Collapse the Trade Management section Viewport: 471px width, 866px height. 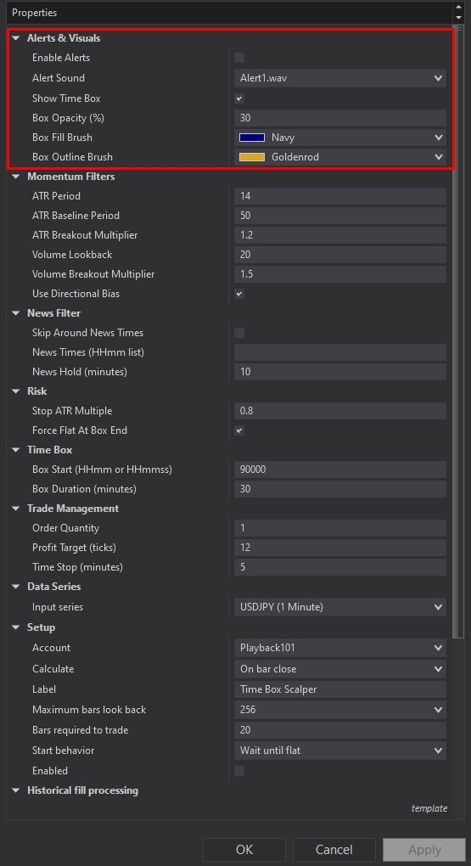[x=16, y=509]
